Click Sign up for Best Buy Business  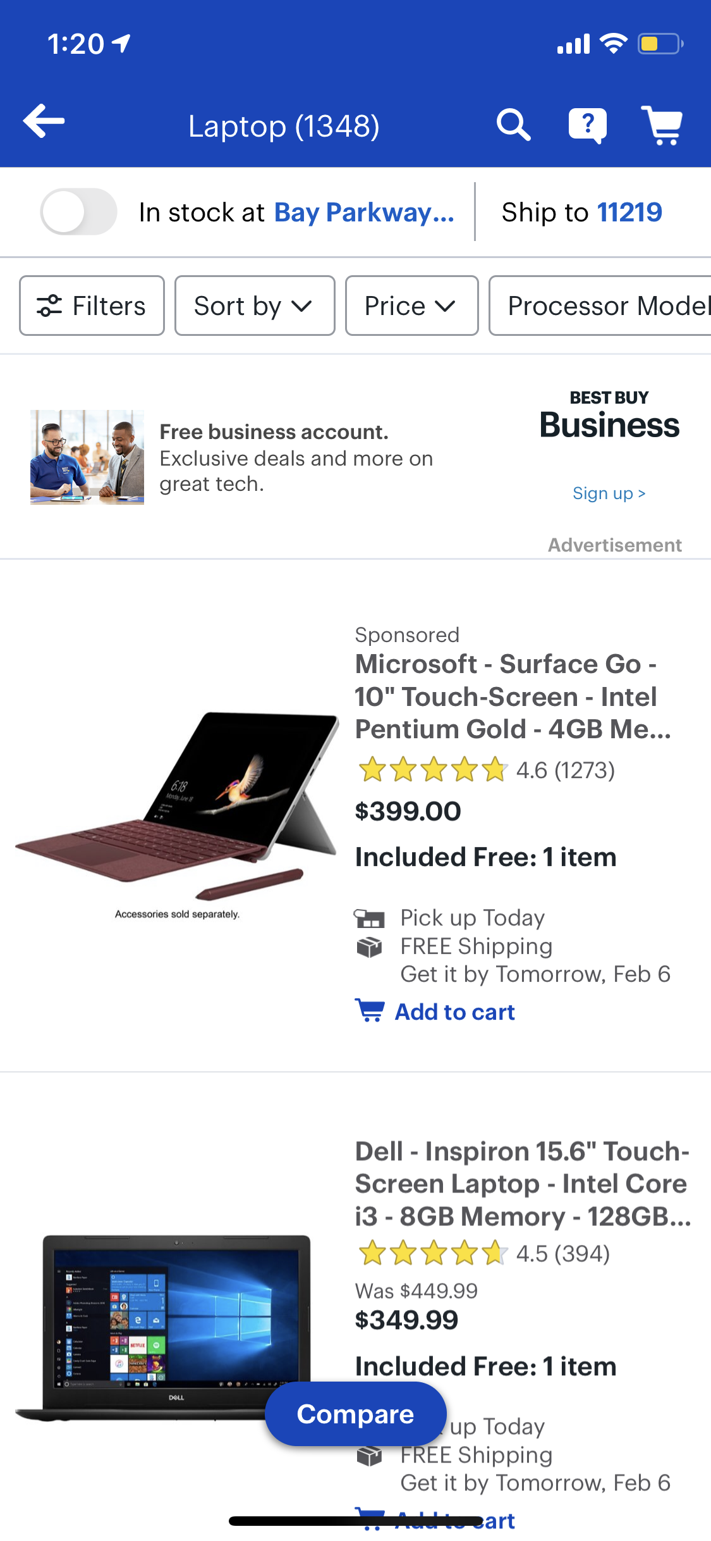click(x=609, y=493)
